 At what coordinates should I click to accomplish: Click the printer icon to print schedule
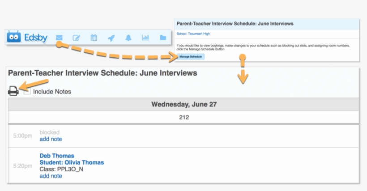[13, 91]
